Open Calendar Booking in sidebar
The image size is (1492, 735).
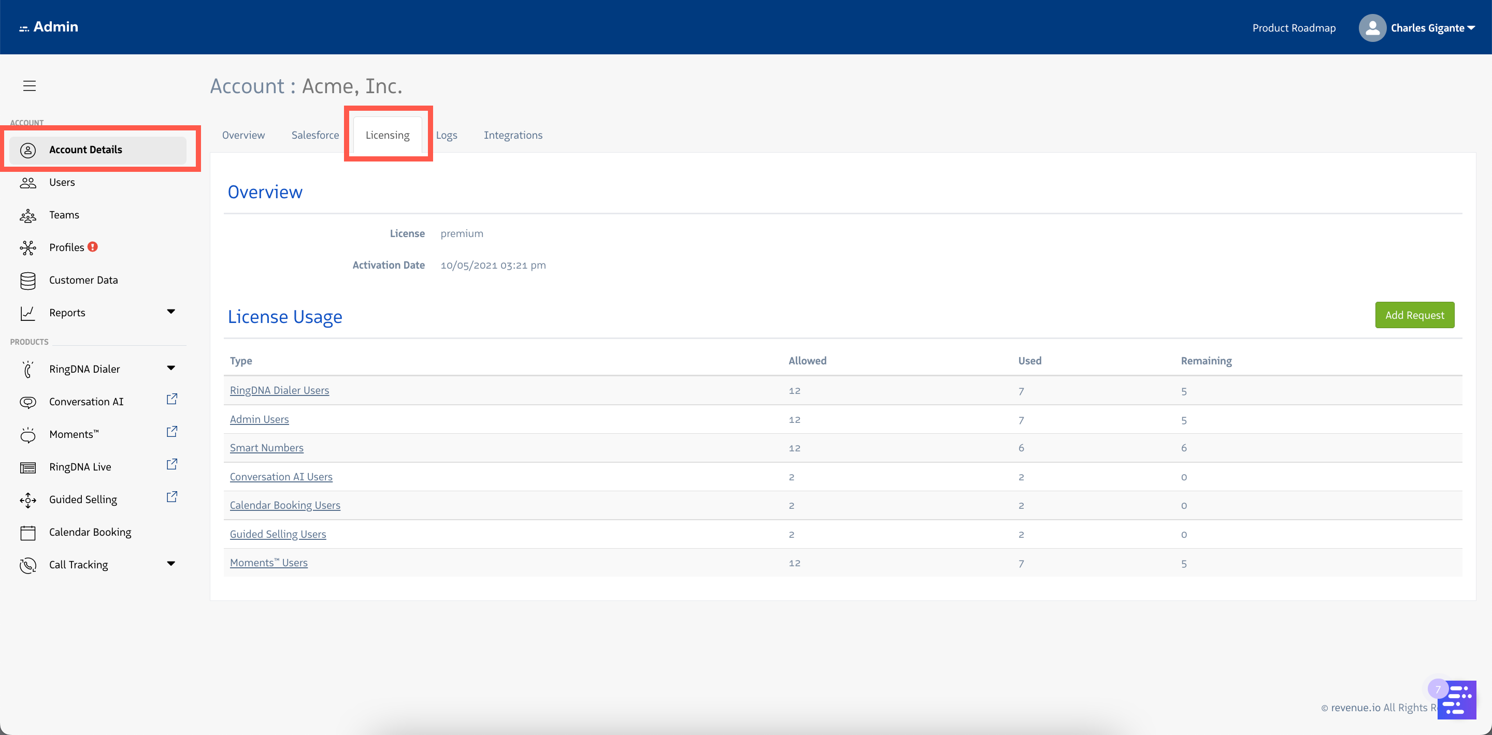click(x=90, y=532)
